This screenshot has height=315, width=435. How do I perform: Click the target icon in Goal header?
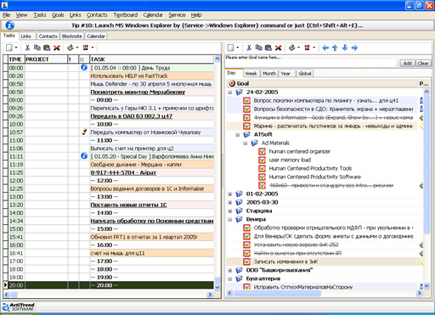click(232, 83)
